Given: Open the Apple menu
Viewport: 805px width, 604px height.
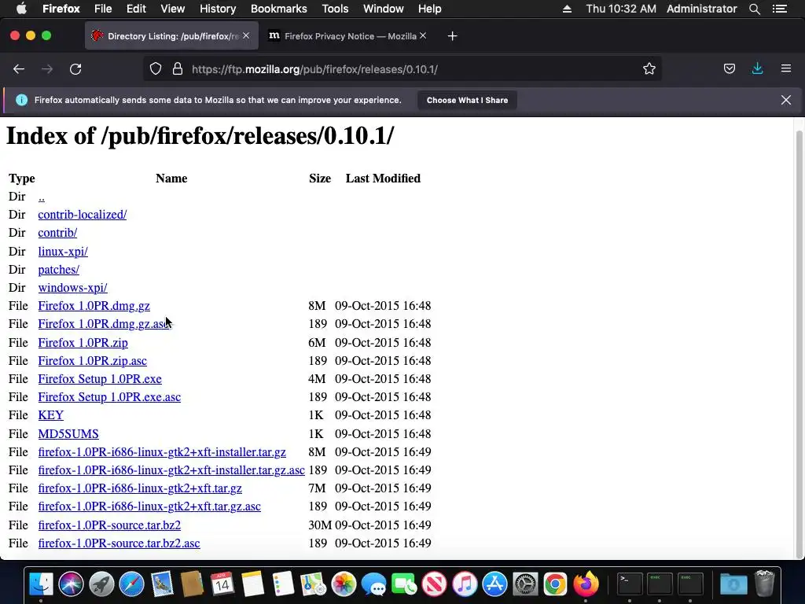Looking at the screenshot, I should pos(21,9).
